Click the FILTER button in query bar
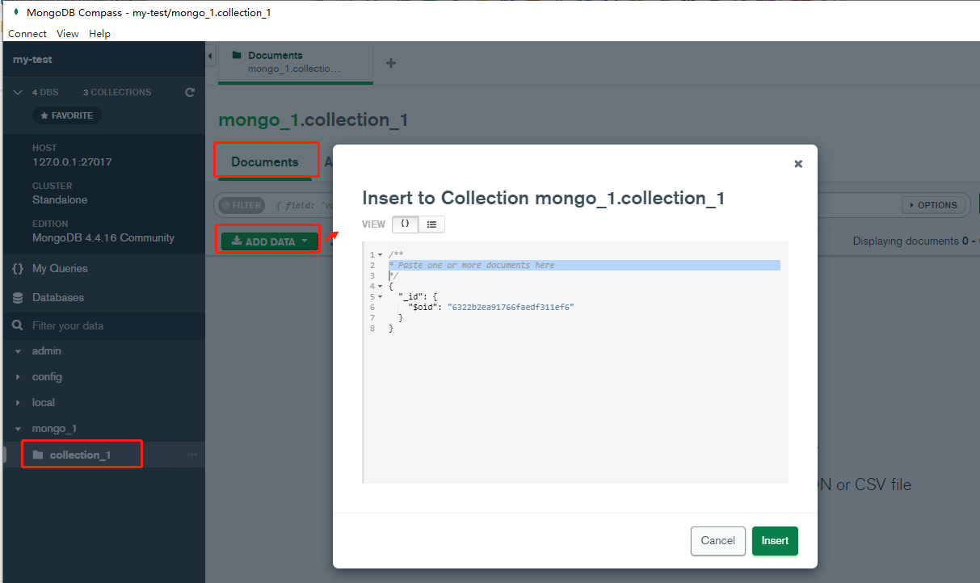Screen dimensions: 980x583 [x=242, y=205]
